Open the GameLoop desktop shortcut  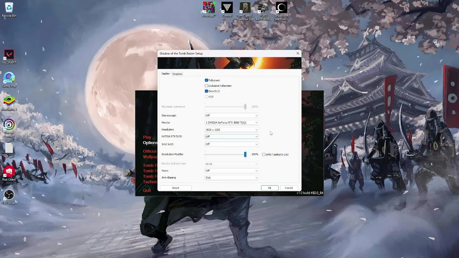click(x=9, y=80)
